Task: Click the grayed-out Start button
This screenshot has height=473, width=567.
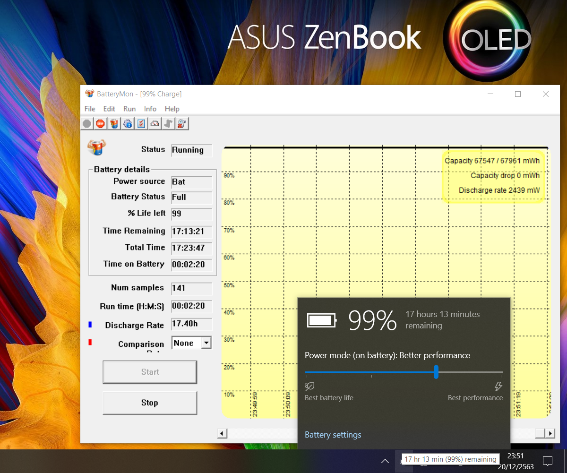Action: click(x=150, y=372)
